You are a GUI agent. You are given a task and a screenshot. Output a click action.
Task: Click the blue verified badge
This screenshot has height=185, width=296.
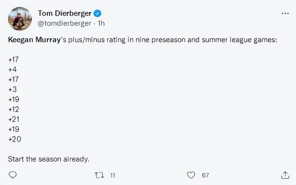[x=98, y=13]
